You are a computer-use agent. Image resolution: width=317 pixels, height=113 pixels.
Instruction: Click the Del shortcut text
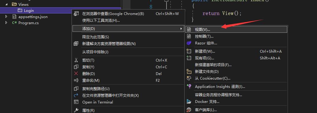(x=159, y=74)
